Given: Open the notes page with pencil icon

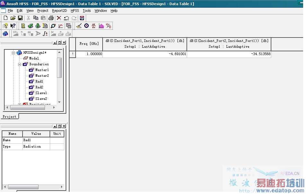Looking at the screenshot, I should tap(45, 26).
